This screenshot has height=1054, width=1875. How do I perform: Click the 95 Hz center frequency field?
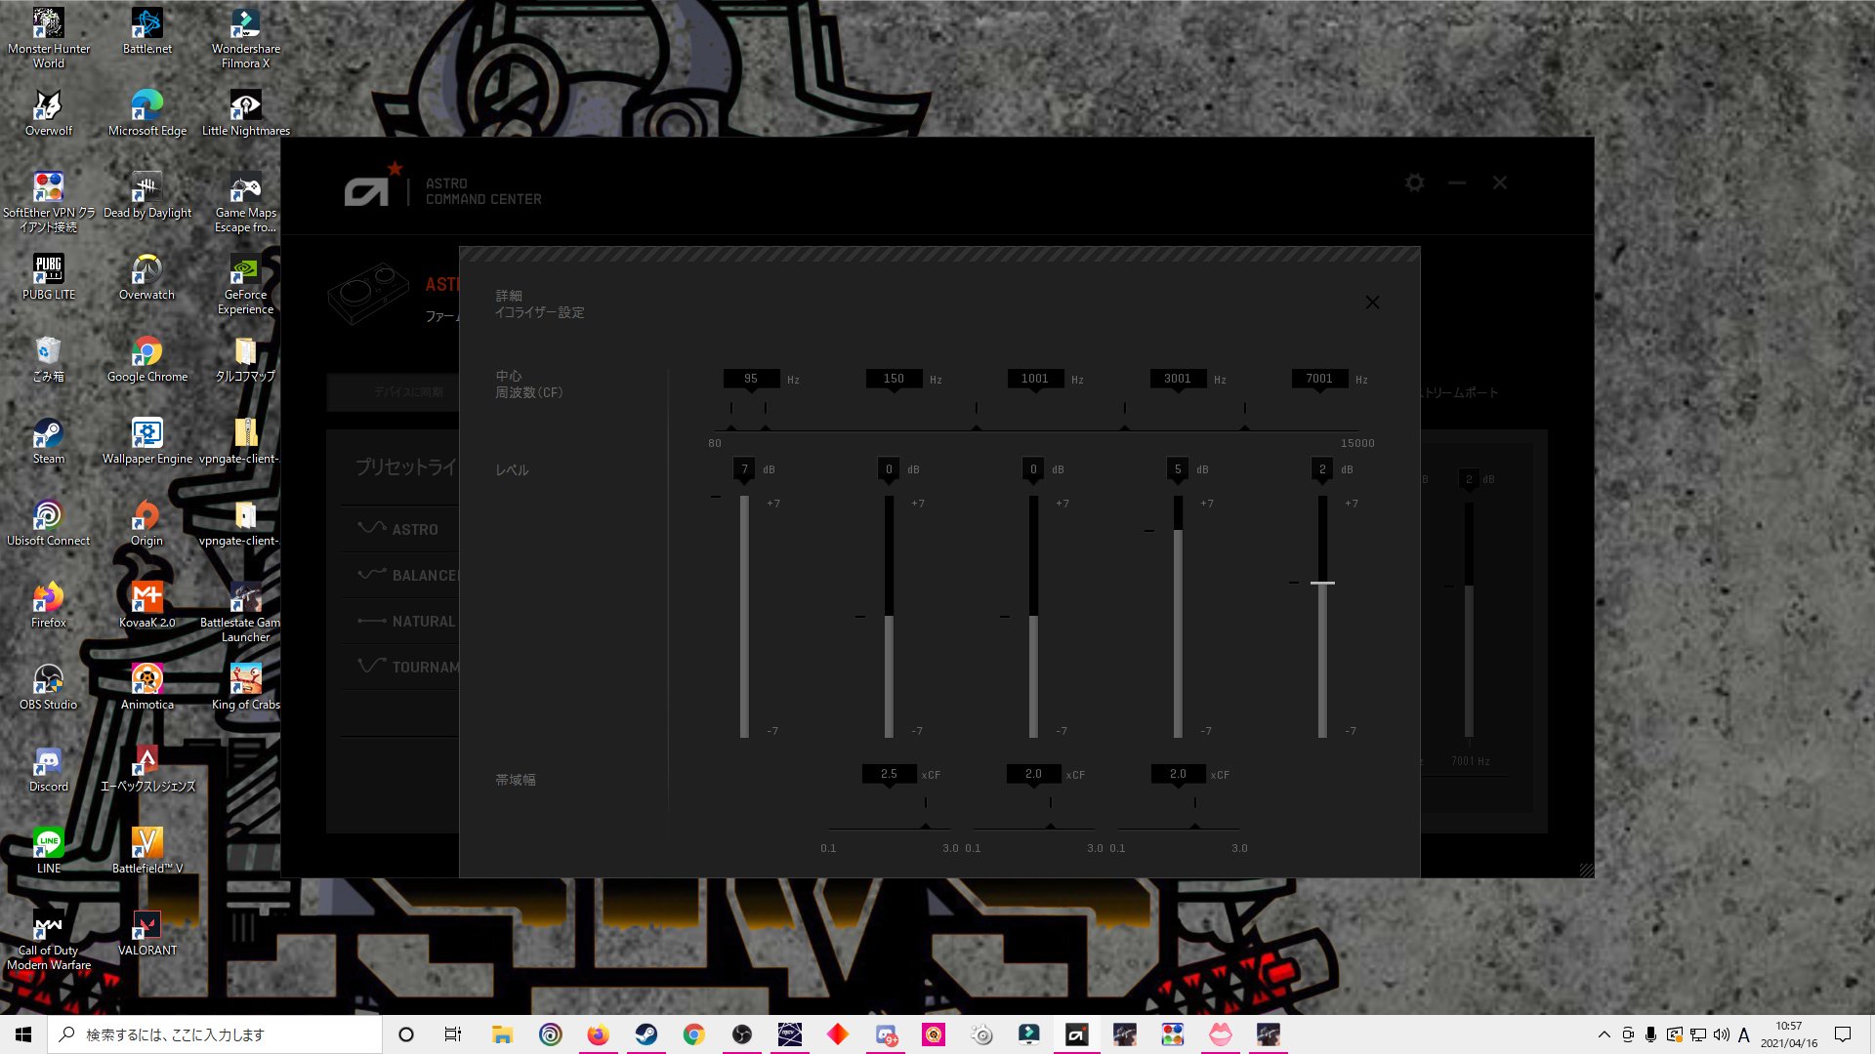point(750,379)
